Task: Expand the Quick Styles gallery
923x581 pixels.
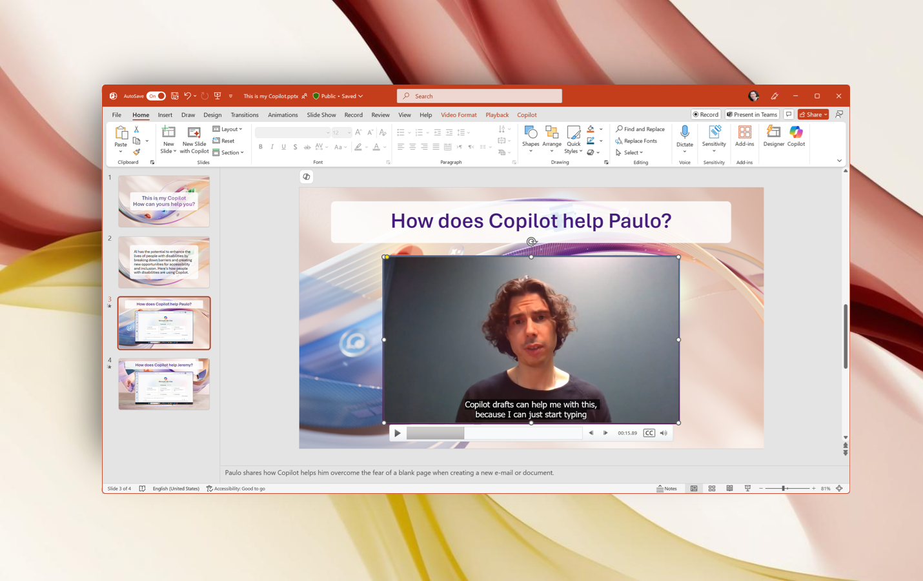Action: 573,140
